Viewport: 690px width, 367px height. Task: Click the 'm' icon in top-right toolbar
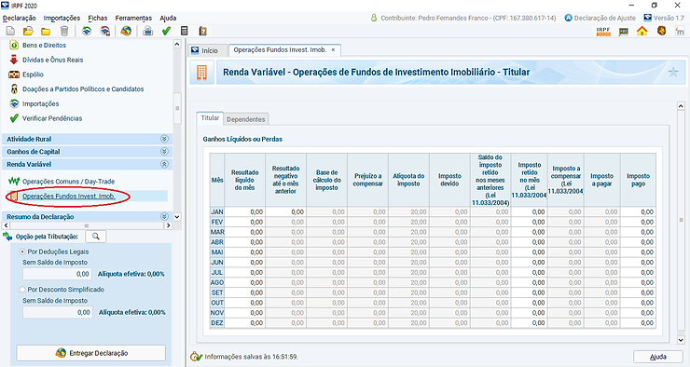coord(680,32)
